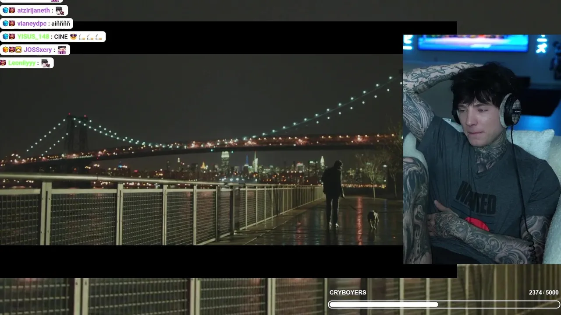Open the OTIA emote in JOSSxcry's message

click(62, 50)
